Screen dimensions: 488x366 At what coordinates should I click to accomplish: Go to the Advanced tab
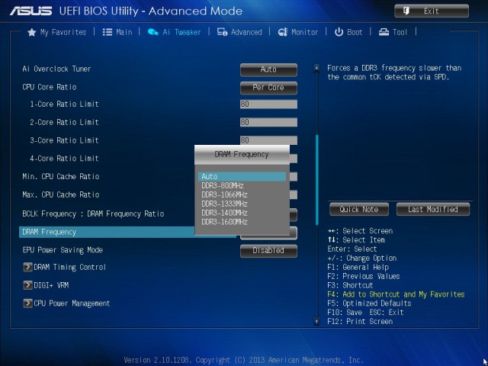[x=239, y=32]
